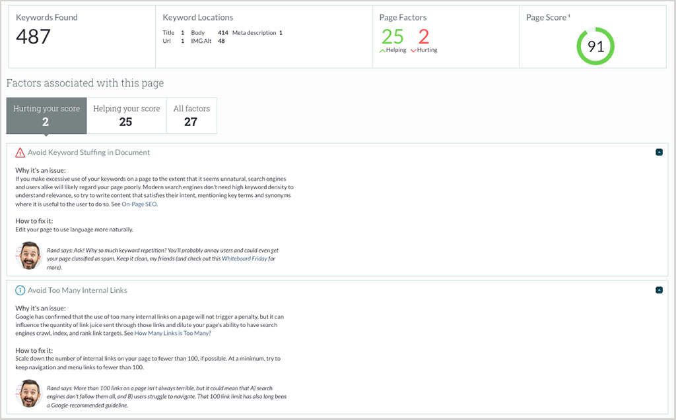
Task: Click the Keywords Found label
Action: 47,17
